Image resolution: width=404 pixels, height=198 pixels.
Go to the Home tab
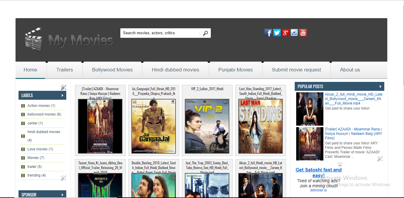point(30,70)
